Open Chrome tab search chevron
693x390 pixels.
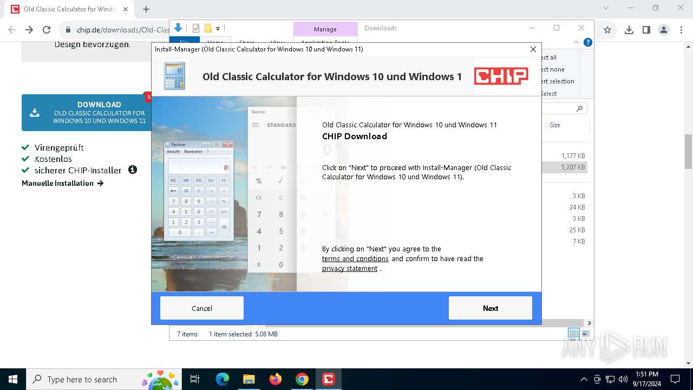pos(606,8)
